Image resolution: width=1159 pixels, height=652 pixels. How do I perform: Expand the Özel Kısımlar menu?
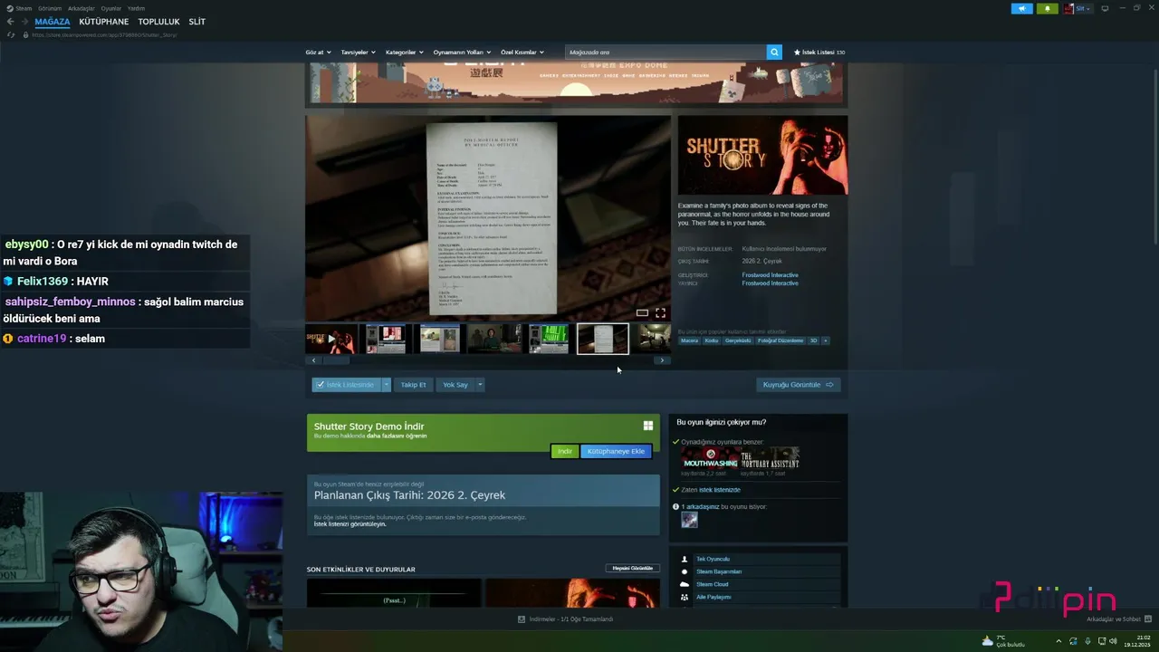(x=522, y=53)
